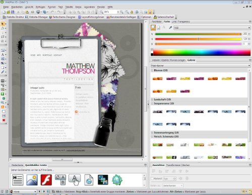Pick the eyedropper color picker tool
This screenshot has width=252, height=195.
tap(170, 28)
